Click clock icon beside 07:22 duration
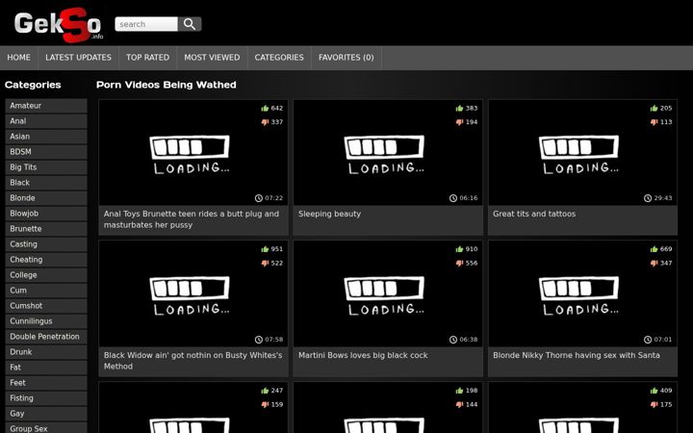The image size is (693, 433). (x=259, y=198)
